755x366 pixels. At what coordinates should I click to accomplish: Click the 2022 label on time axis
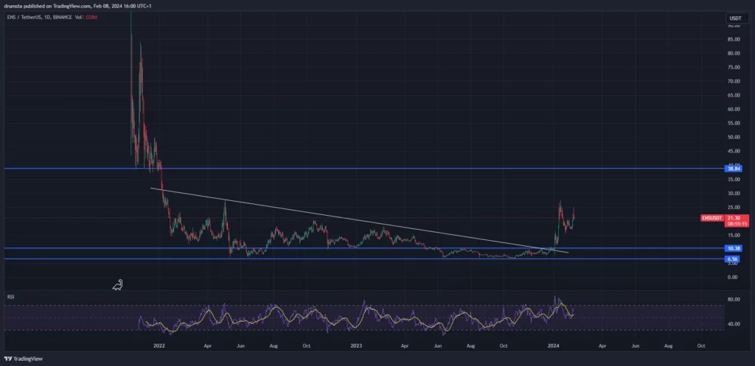[159, 345]
